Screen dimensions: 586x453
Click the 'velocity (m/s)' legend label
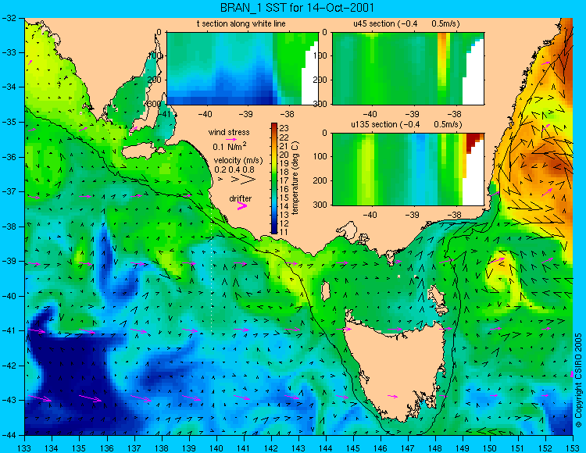pos(238,161)
